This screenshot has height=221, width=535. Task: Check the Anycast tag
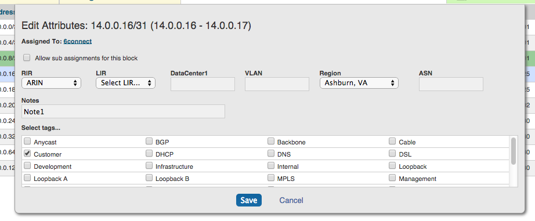click(x=27, y=142)
